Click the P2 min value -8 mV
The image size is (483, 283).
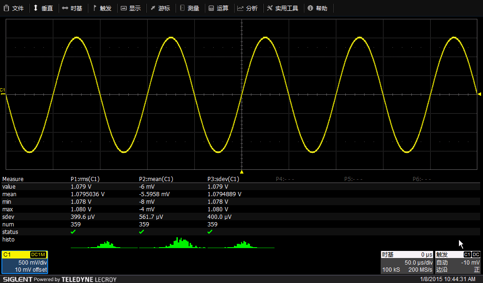click(148, 202)
